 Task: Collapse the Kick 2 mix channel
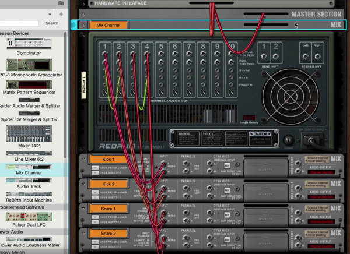point(83,184)
